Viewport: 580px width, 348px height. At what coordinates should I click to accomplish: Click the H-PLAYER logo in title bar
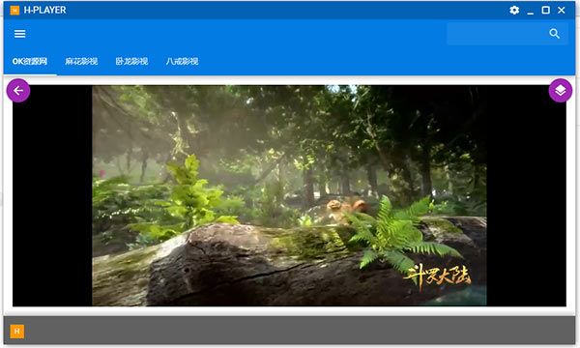pos(14,10)
